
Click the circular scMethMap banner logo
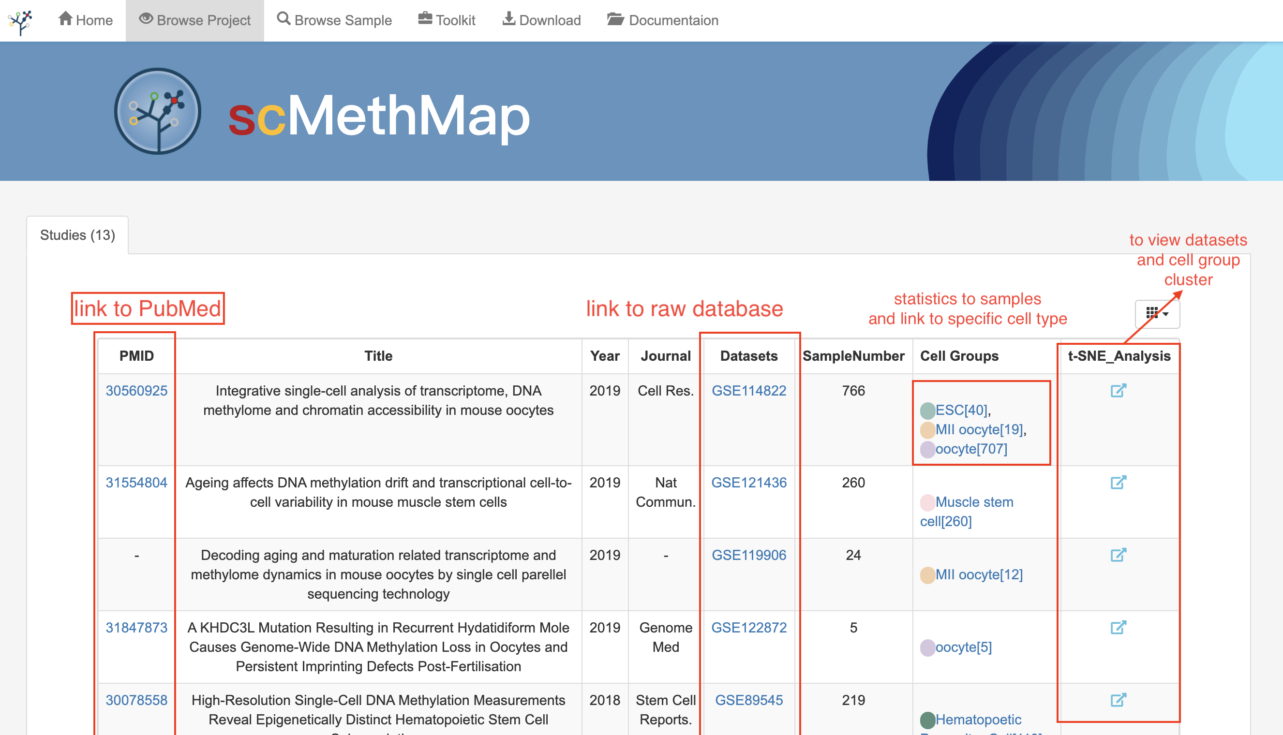click(x=158, y=112)
